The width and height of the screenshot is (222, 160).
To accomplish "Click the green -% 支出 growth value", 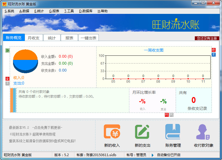I will (163, 101).
